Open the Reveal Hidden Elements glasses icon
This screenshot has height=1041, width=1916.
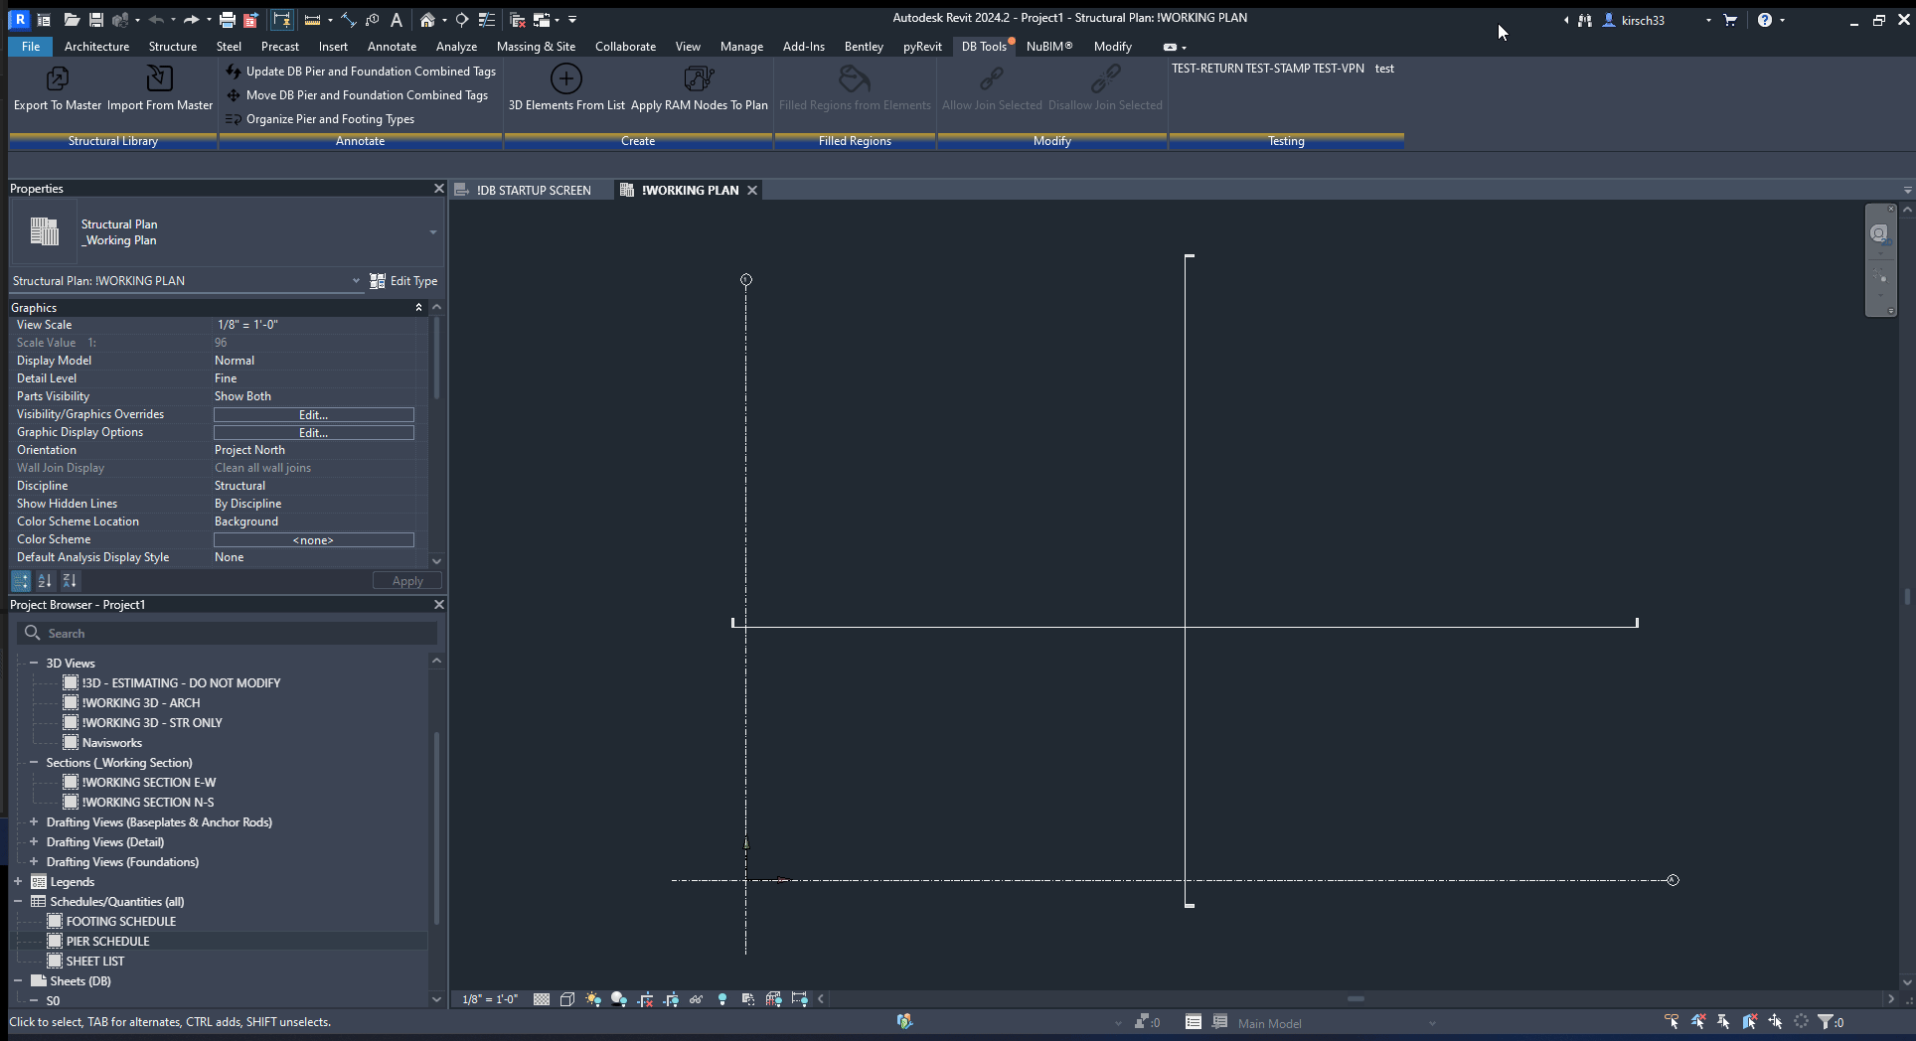pos(696,999)
